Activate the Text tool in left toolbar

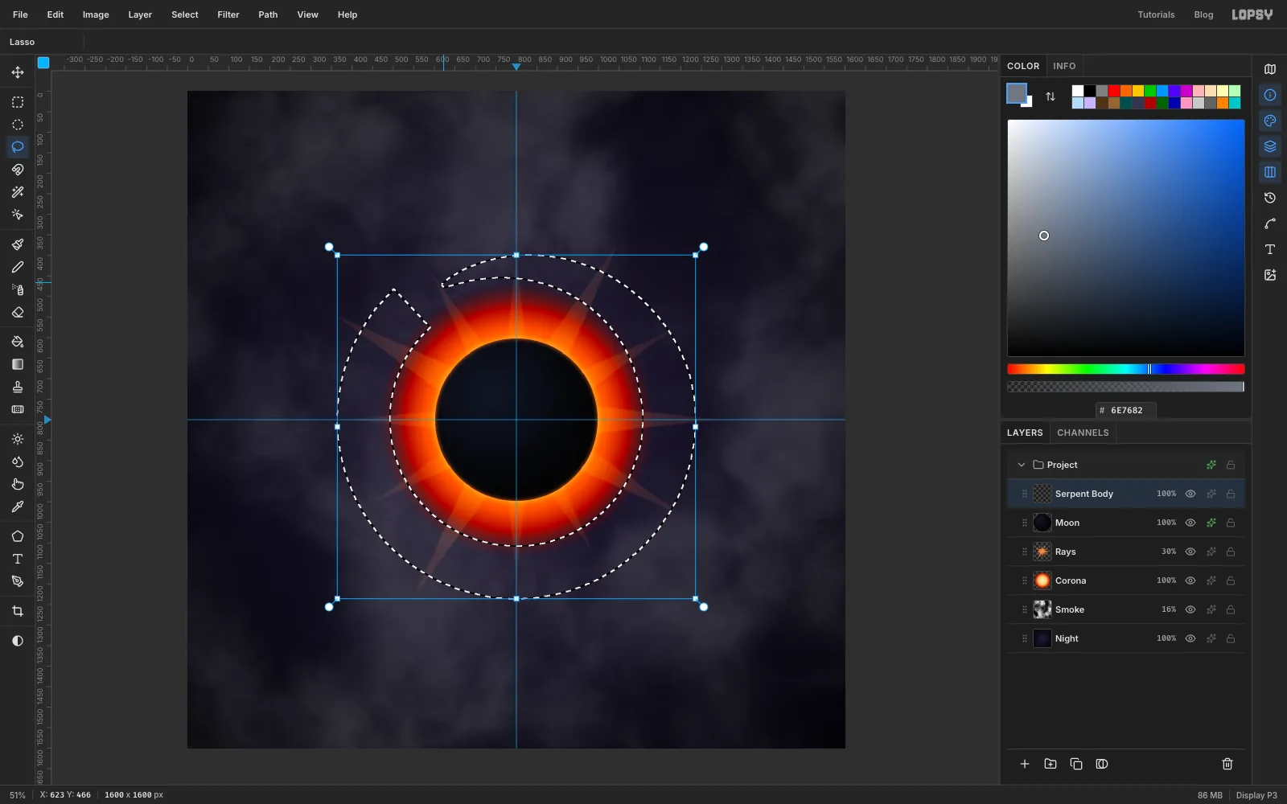[18, 559]
